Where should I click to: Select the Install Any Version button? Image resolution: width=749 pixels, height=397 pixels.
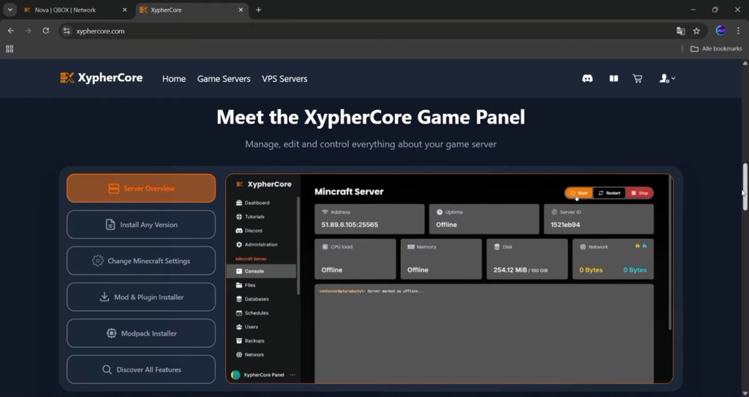pyautogui.click(x=141, y=224)
